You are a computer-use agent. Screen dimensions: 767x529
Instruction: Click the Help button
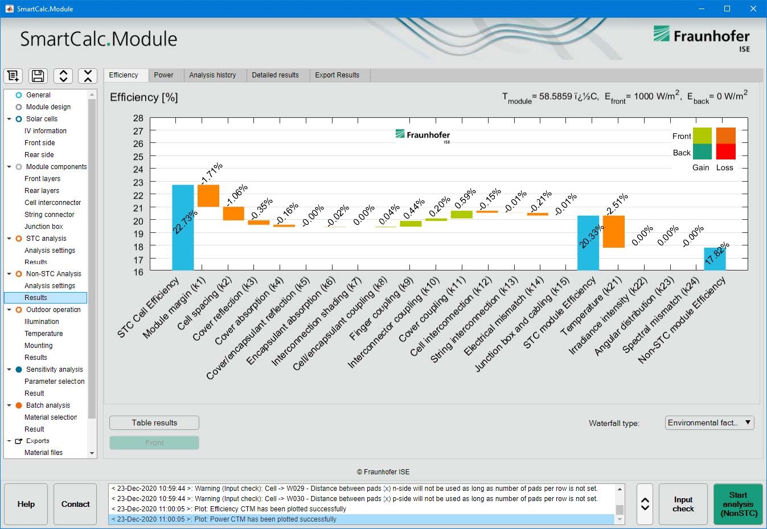(x=26, y=504)
